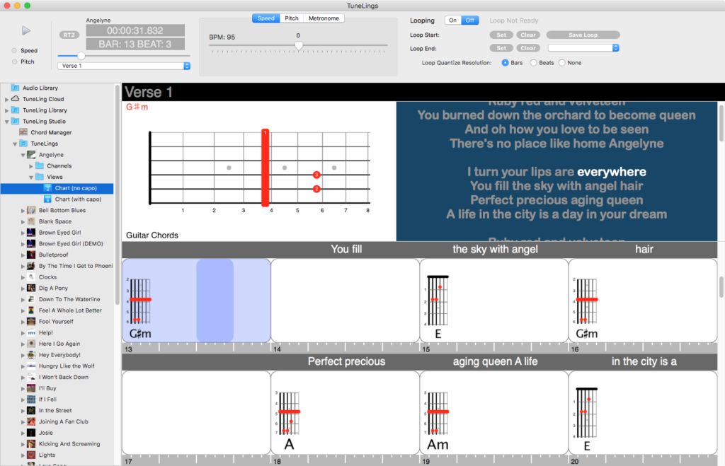This screenshot has height=466, width=725.
Task: Collapse the Angelyne tree item
Action: (23, 155)
